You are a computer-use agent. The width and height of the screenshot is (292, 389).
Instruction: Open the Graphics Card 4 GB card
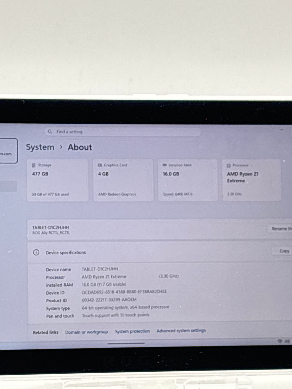(123, 180)
